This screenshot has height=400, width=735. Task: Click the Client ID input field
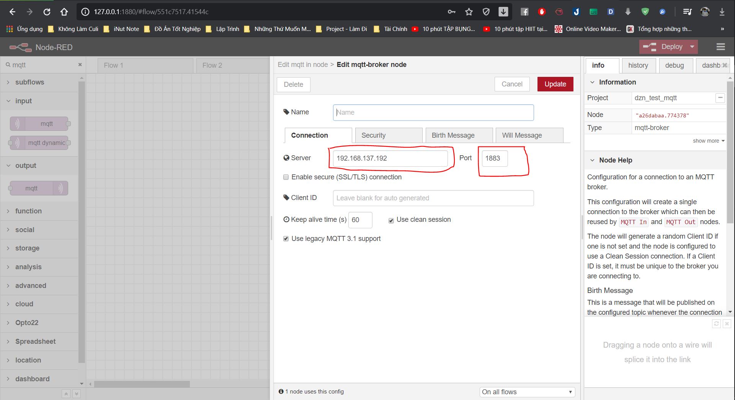433,198
